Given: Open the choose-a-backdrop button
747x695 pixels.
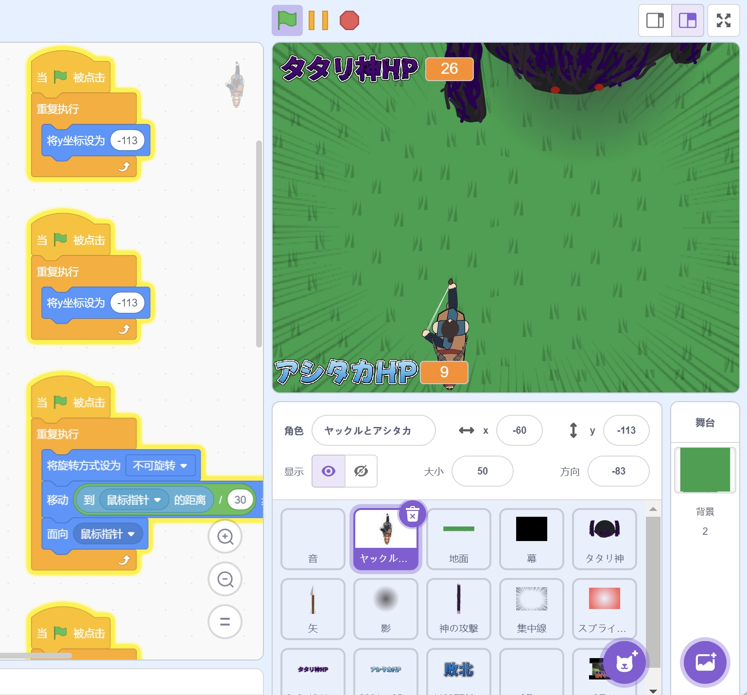Looking at the screenshot, I should [705, 662].
